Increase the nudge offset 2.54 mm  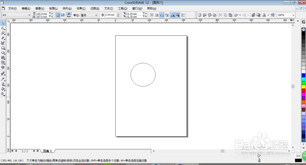118,14
